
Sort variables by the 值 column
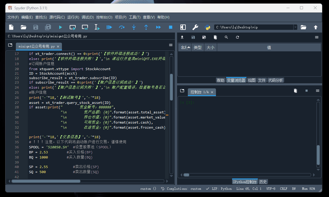[269, 47]
